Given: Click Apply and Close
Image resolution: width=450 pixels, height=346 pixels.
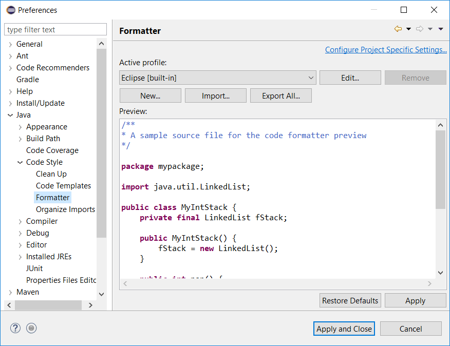Looking at the screenshot, I should tap(344, 328).
